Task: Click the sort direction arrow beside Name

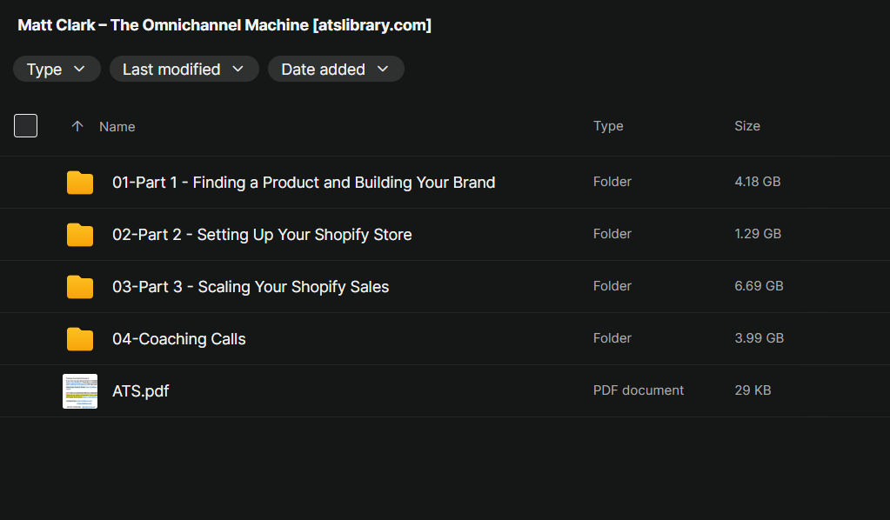Action: (77, 126)
